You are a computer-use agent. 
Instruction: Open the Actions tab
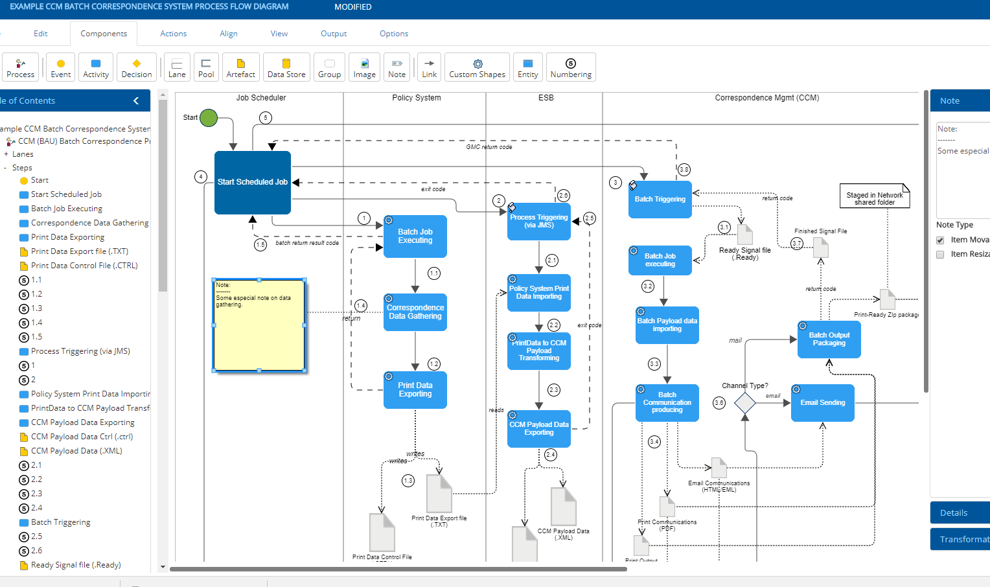[x=174, y=34]
